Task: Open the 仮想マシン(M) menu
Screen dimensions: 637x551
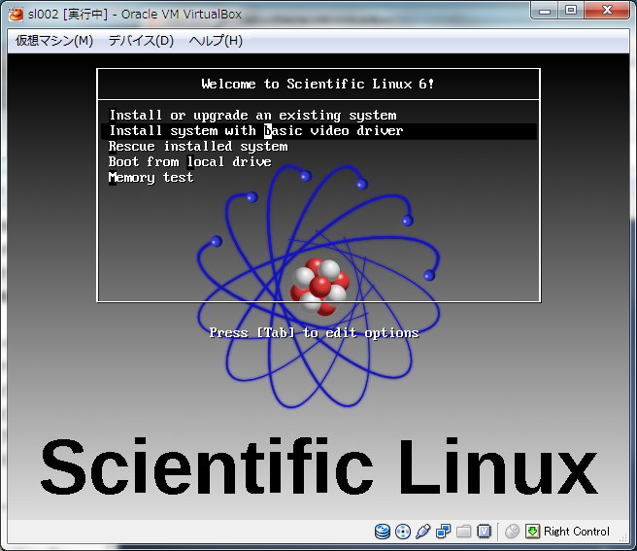Action: (54, 41)
